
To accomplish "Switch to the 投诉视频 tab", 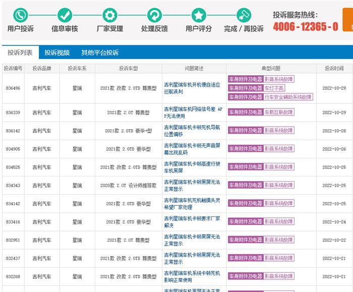I will (57, 52).
